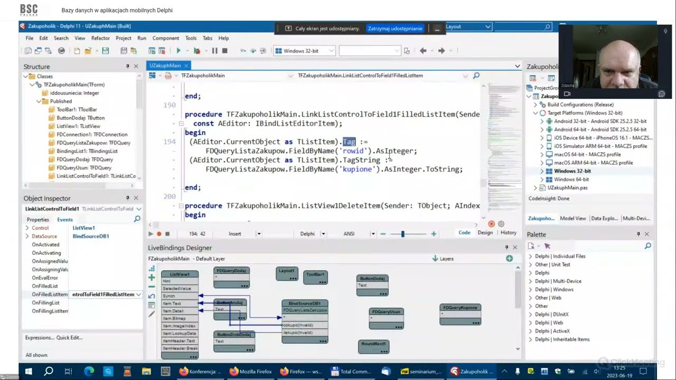Open the Refactor menu
The image size is (676, 380).
point(100,38)
